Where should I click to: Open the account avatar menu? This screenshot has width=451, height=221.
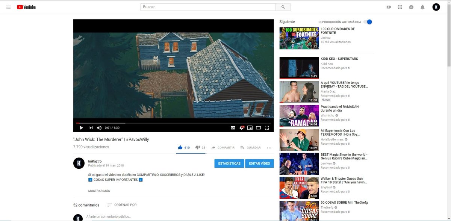pos(436,7)
